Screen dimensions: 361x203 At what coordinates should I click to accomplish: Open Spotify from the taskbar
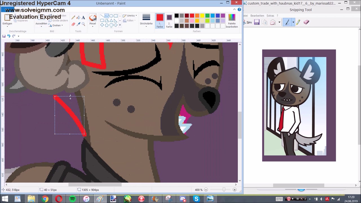point(72,199)
